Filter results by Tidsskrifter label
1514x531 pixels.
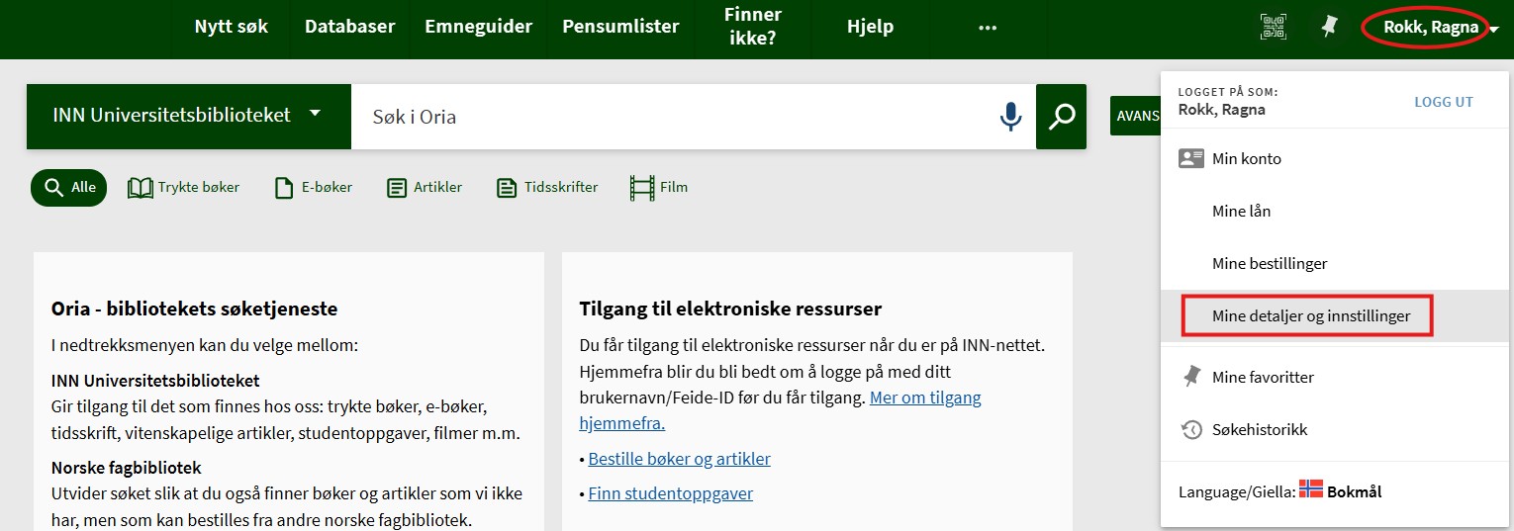[x=561, y=187]
